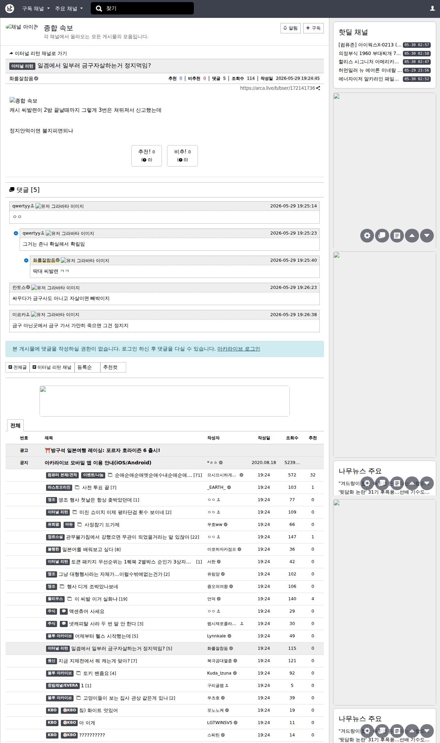
Task: Go to 이터널 리턴 채널로 가기 link
Action: (x=38, y=54)
